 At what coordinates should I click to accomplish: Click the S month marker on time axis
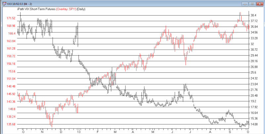pyautogui.click(x=230, y=132)
